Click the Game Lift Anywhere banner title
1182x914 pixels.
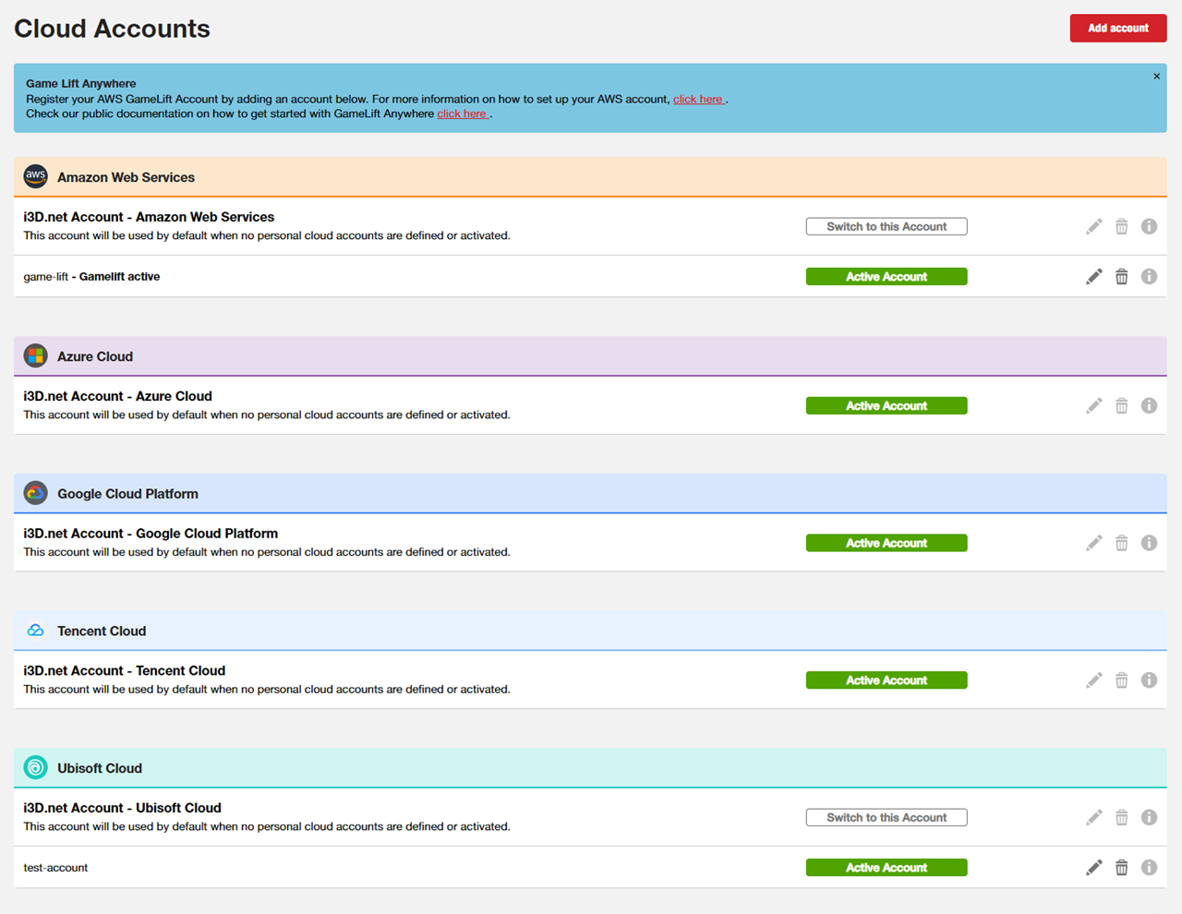point(80,83)
